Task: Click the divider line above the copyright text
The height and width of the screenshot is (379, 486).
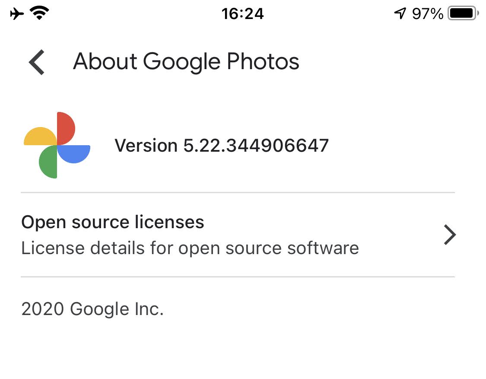Action: click(x=238, y=277)
